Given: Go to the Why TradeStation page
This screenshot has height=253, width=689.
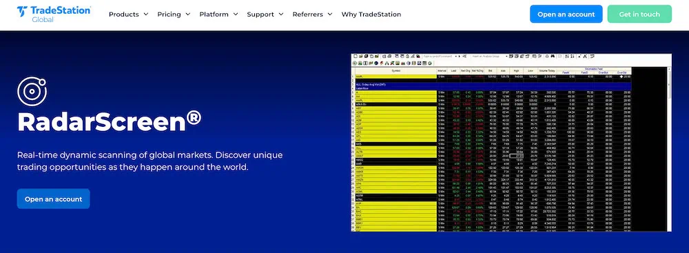Looking at the screenshot, I should pos(371,14).
